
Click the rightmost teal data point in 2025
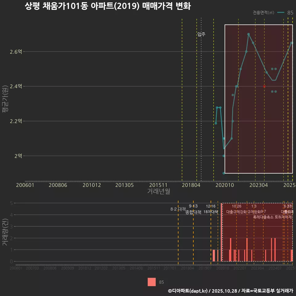pos(292,43)
